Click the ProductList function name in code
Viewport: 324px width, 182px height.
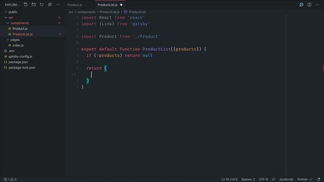tap(156, 49)
